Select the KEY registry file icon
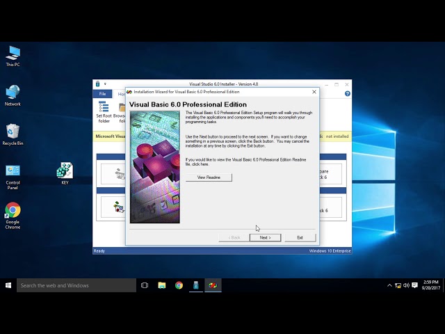 coord(65,173)
